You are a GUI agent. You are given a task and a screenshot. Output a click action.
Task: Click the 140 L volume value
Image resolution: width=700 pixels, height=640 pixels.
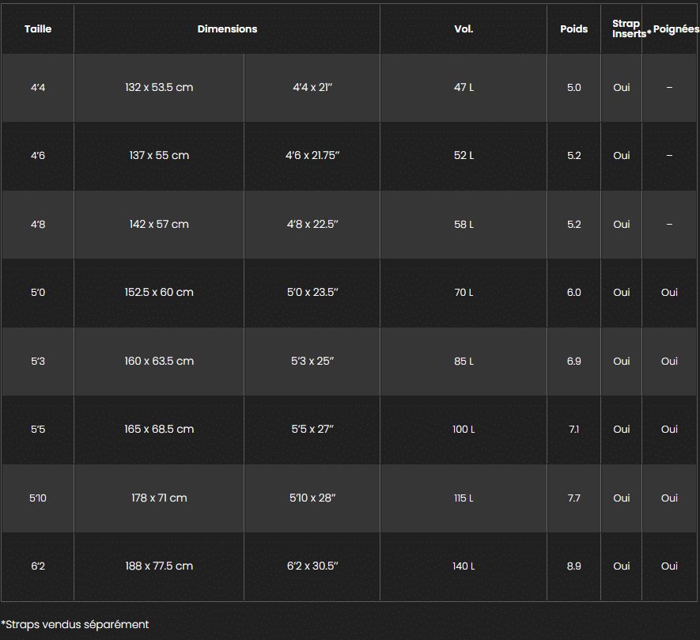(x=464, y=566)
